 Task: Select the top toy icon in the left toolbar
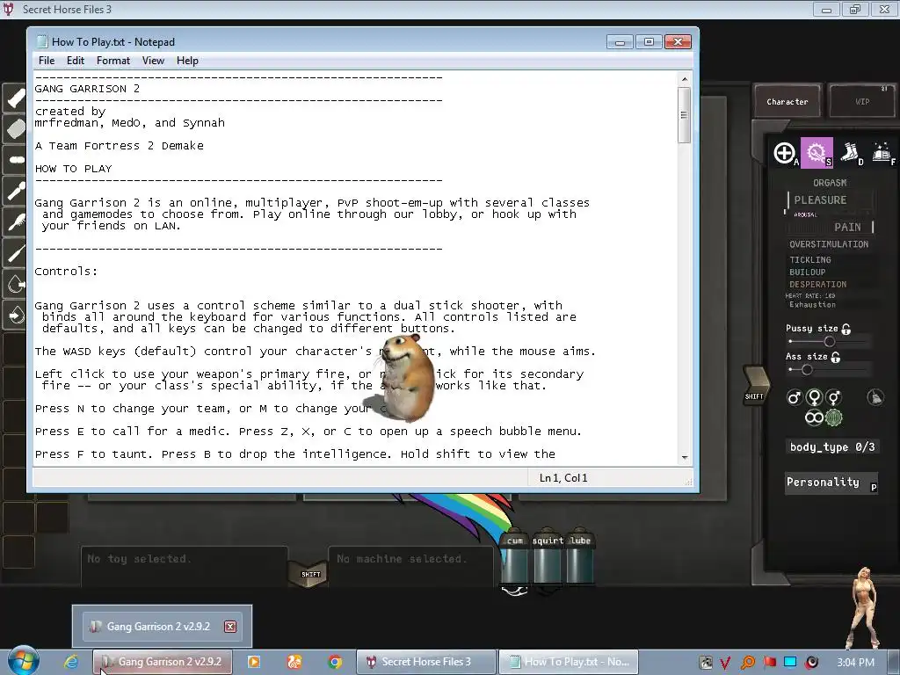tap(16, 98)
